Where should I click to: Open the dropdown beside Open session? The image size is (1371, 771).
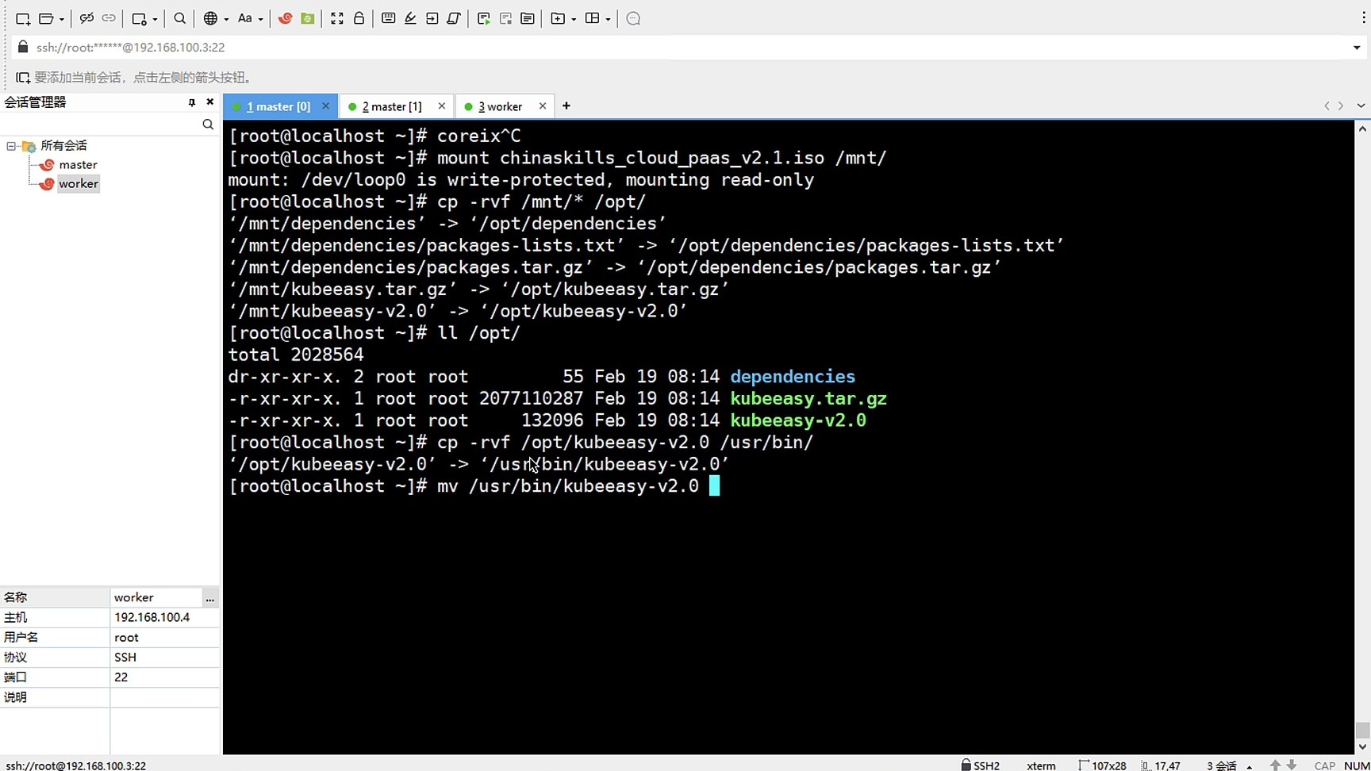(x=62, y=19)
